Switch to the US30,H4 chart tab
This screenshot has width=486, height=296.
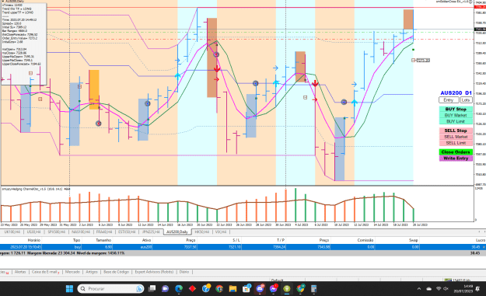pos(33,232)
